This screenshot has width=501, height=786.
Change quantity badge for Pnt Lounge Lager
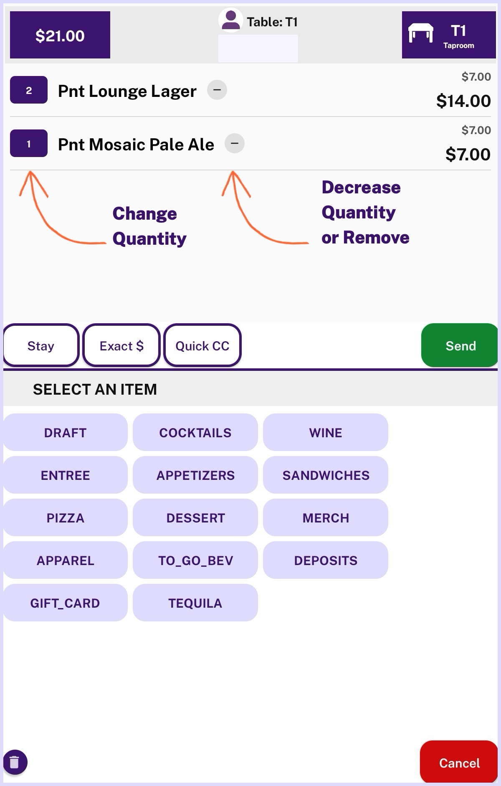click(29, 90)
